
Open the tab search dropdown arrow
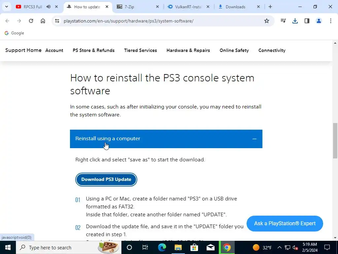pos(7,7)
